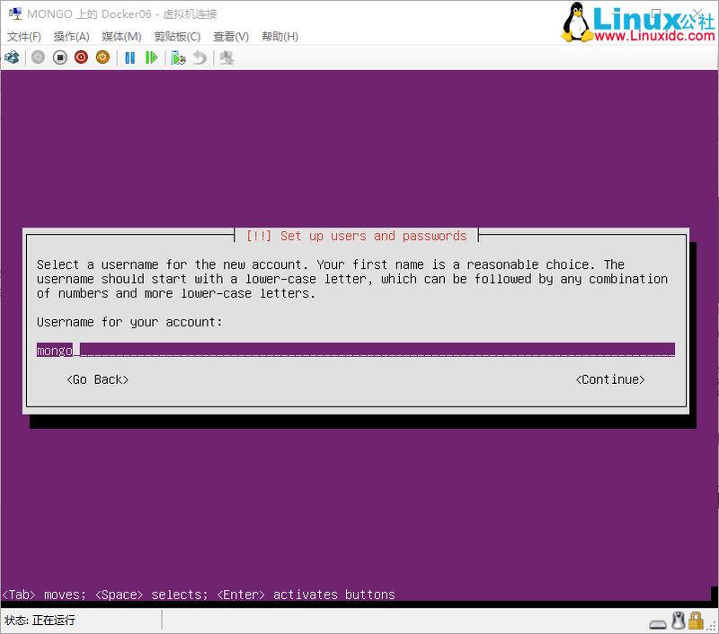Switch to enhanced session mode
719x634 pixels.
tap(226, 57)
